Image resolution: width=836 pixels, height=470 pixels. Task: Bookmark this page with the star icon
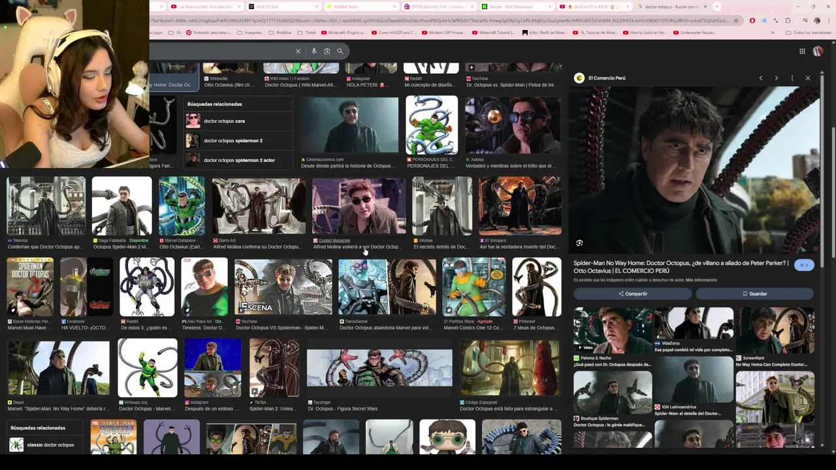[736, 20]
